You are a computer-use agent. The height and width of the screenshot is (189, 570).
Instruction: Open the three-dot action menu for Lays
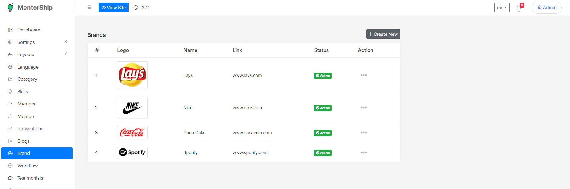point(363,75)
